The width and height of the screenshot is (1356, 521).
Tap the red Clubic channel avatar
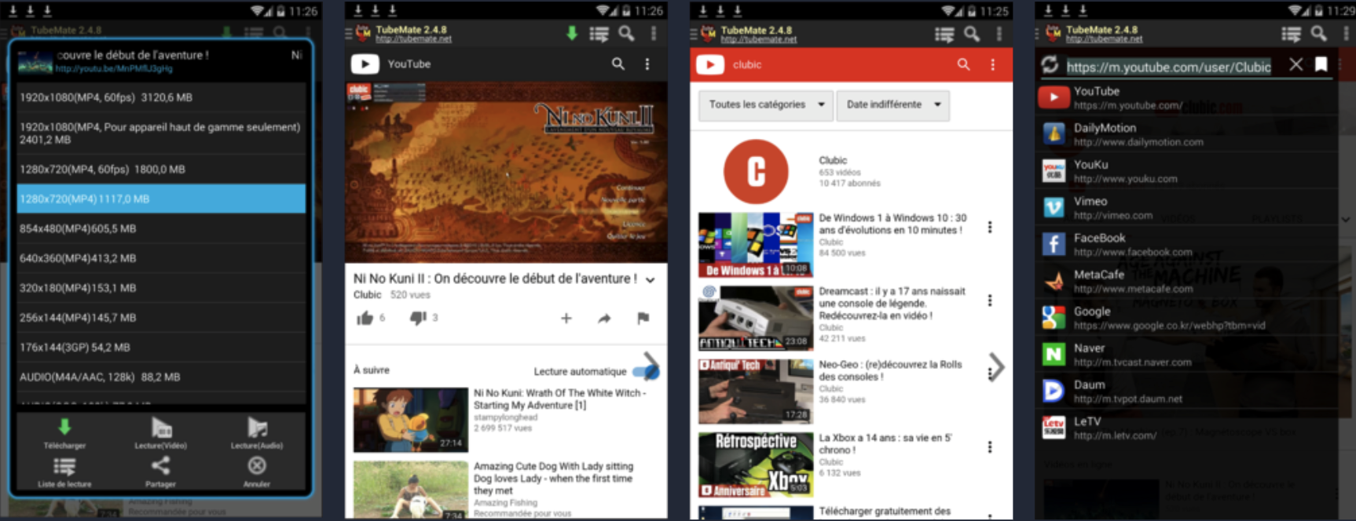756,172
